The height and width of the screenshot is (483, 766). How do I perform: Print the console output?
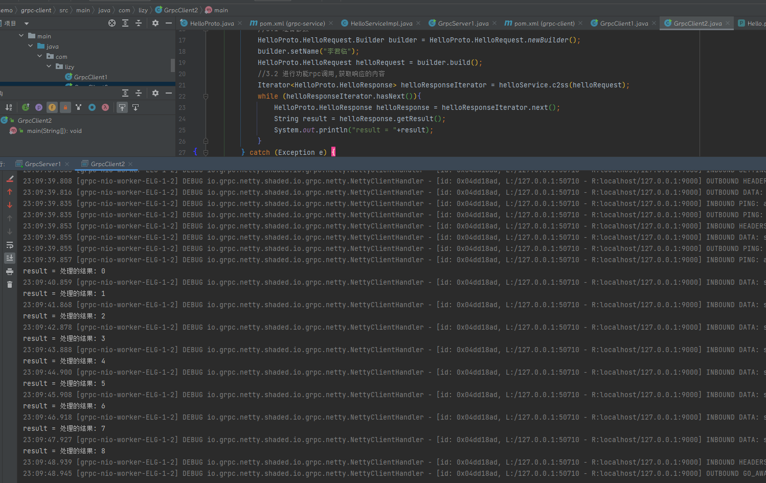tap(10, 271)
